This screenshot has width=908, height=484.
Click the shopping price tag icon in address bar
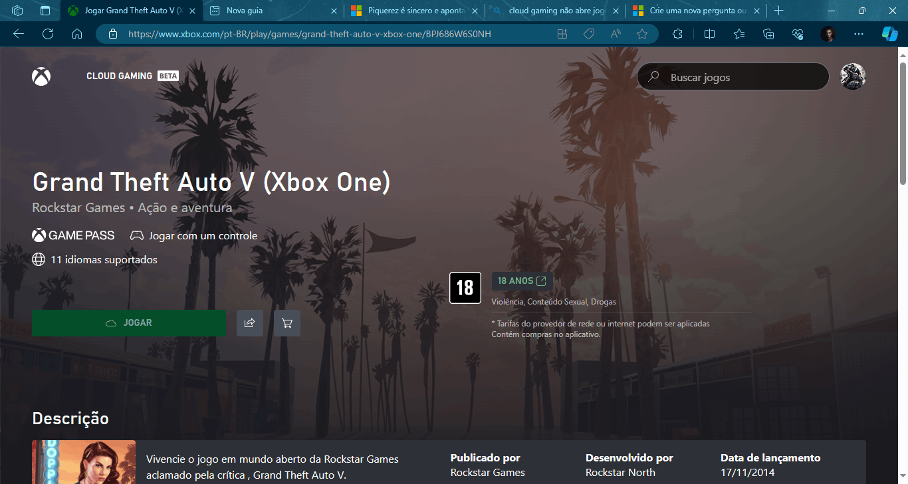(589, 34)
